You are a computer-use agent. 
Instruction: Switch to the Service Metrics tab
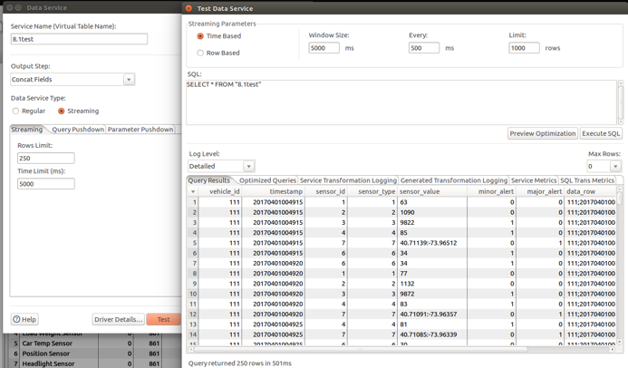click(533, 180)
